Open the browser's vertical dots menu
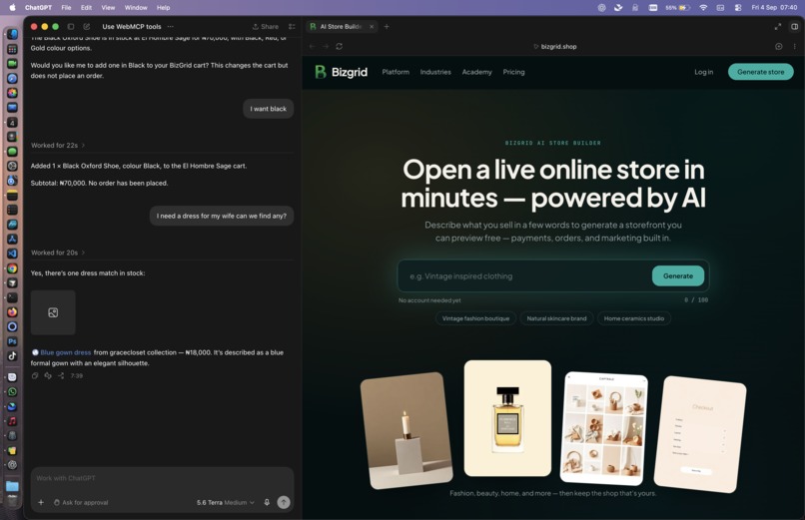Screen dimensions: 805x520 (795, 46)
